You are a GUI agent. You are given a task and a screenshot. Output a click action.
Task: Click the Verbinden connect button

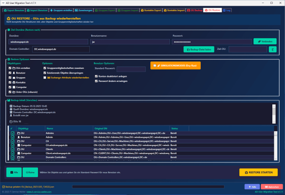point(265,42)
